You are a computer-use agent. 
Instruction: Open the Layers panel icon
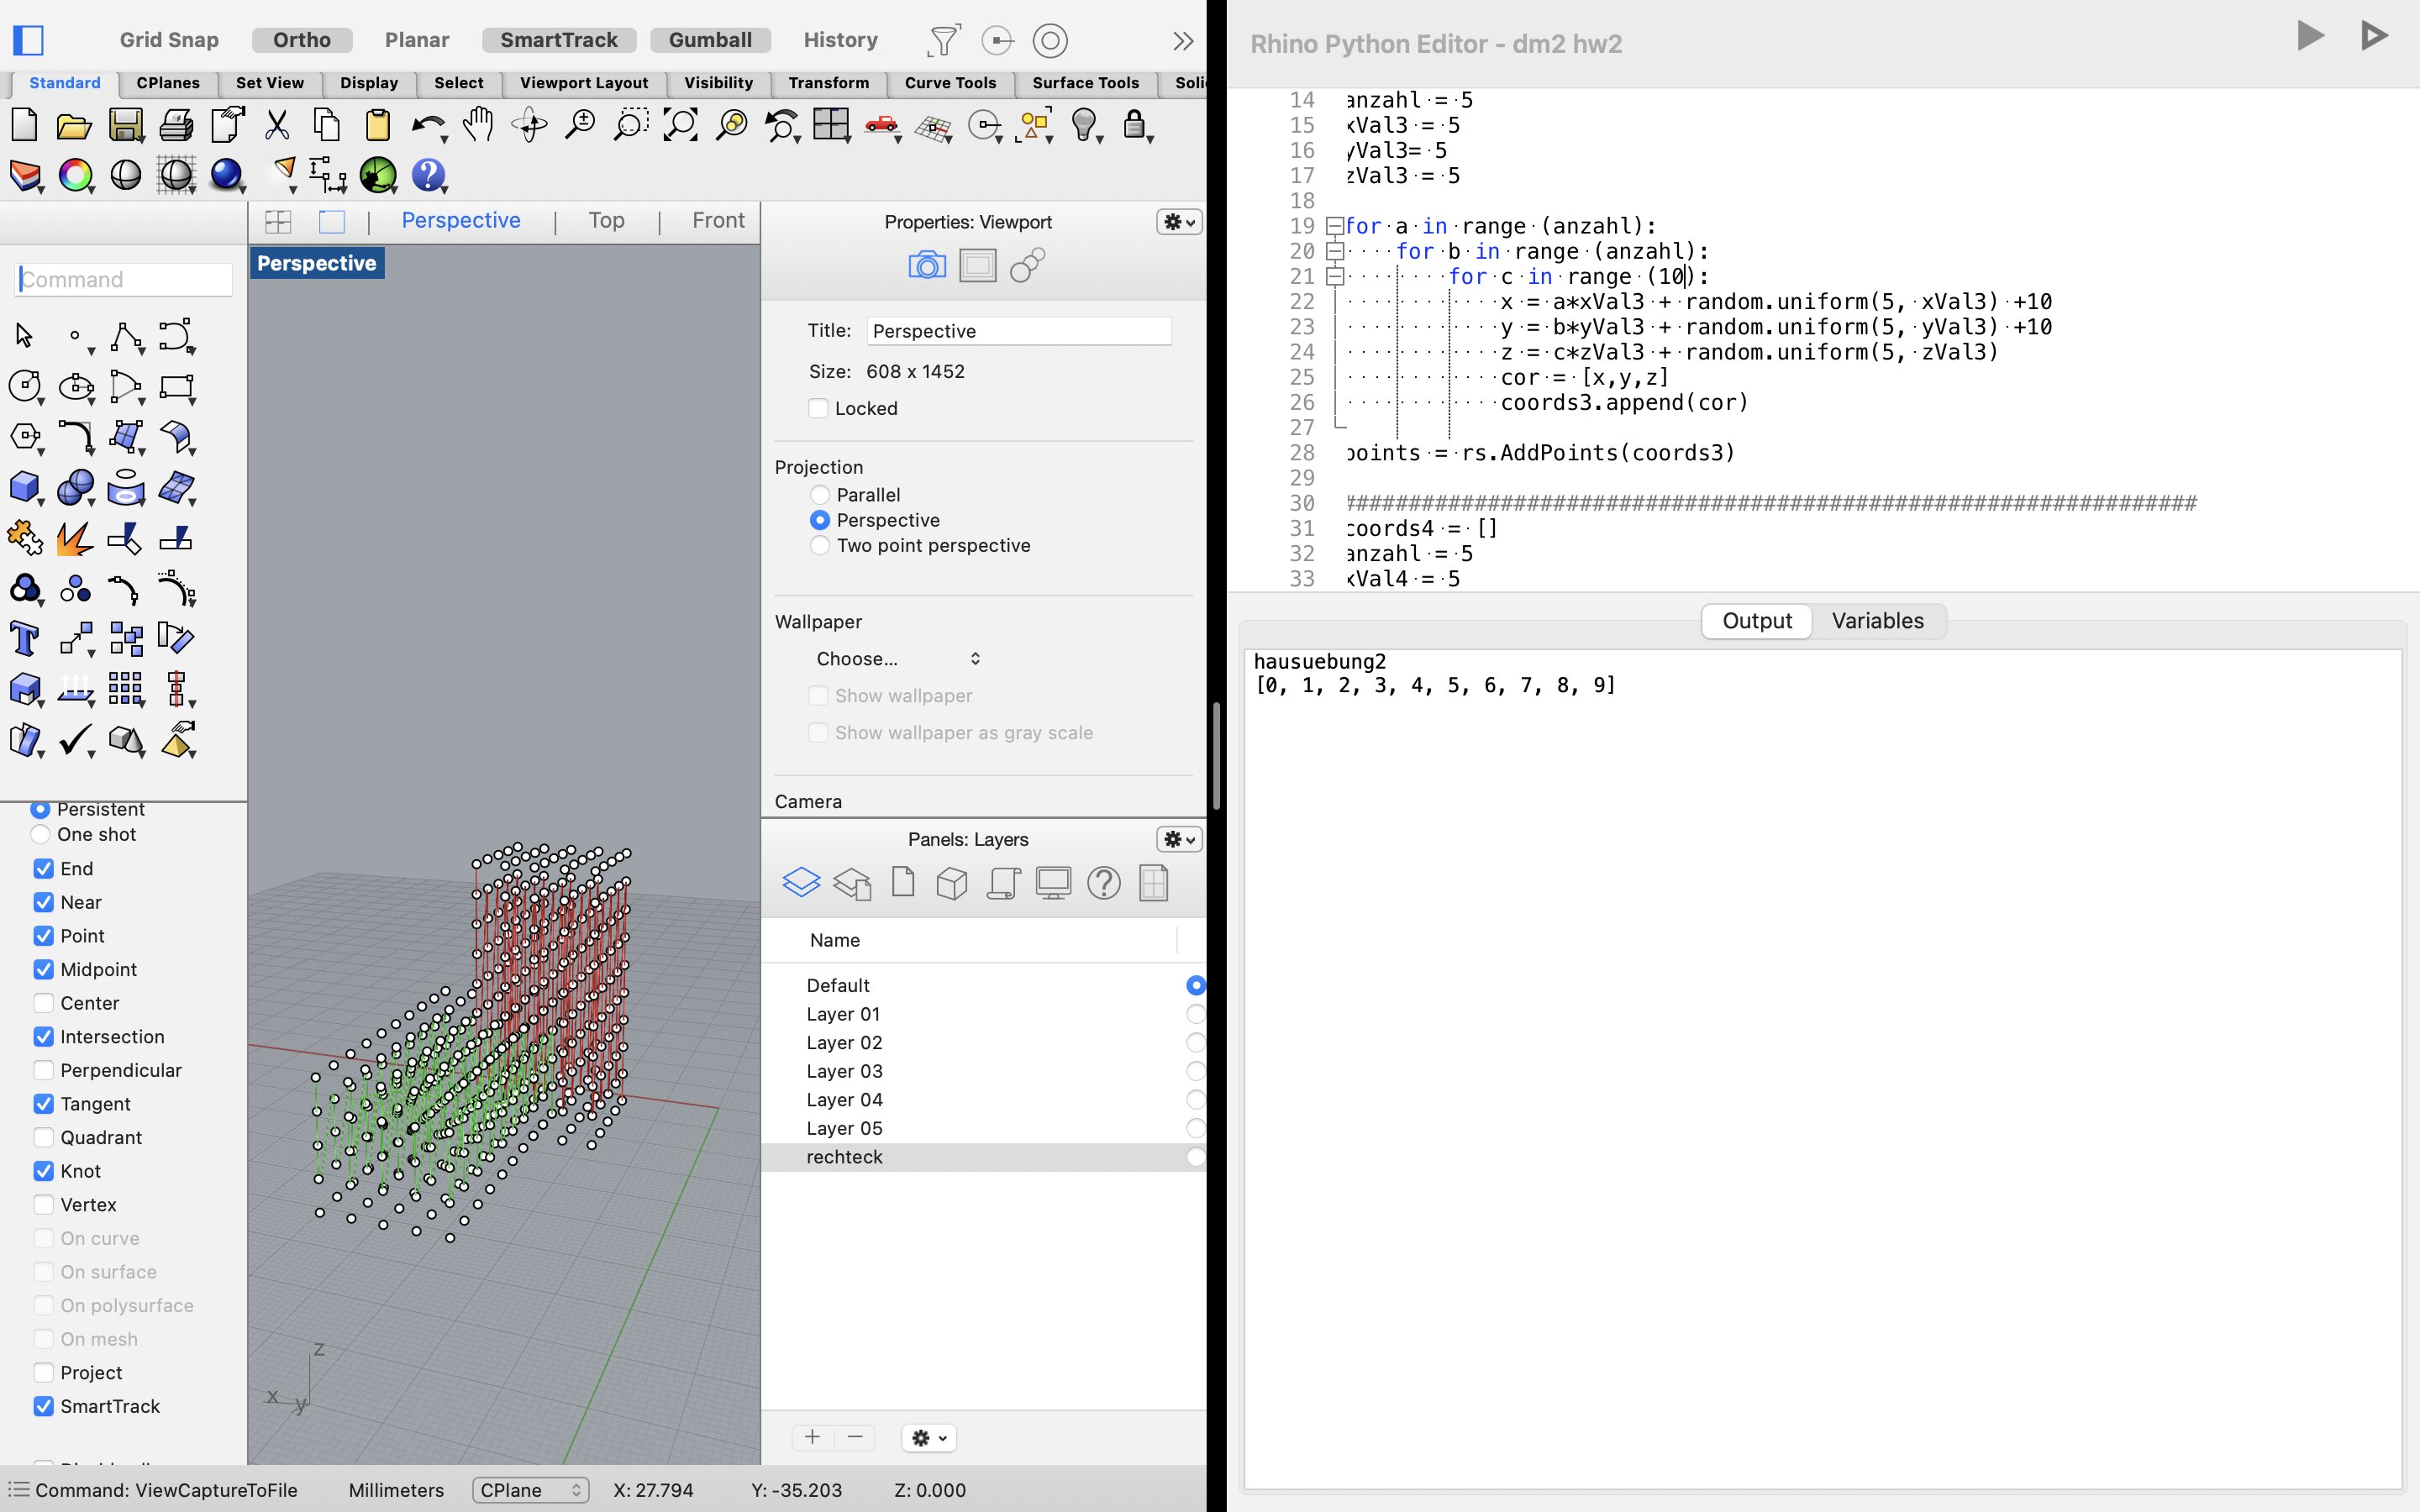(801, 883)
